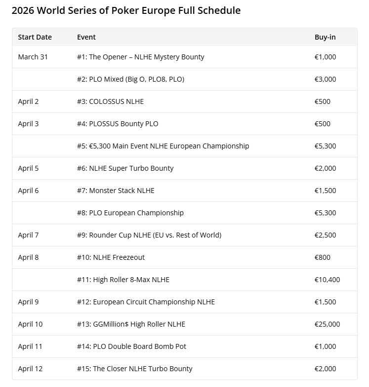369x387 pixels.
Task: Select the Opener NLHE Mystery Bounty event
Action: click(x=140, y=57)
